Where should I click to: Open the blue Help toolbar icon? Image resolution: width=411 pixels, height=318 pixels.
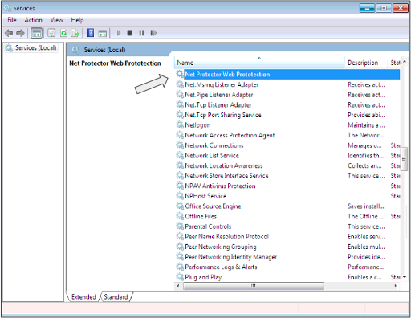(91, 33)
